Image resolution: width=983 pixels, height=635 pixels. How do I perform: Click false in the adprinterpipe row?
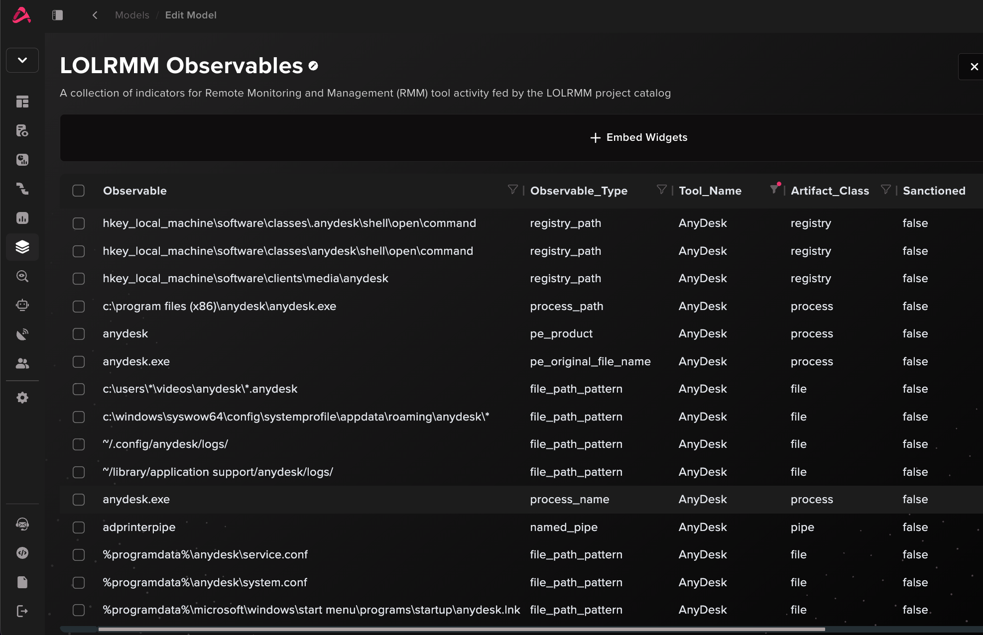915,527
